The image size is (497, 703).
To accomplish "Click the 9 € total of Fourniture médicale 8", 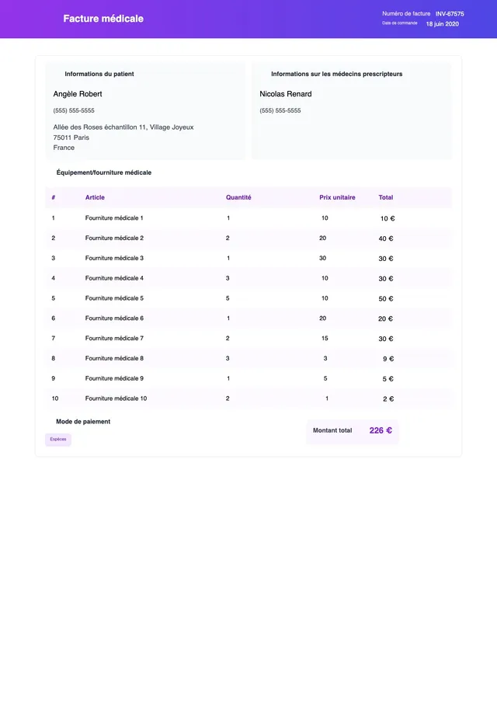I will [388, 359].
